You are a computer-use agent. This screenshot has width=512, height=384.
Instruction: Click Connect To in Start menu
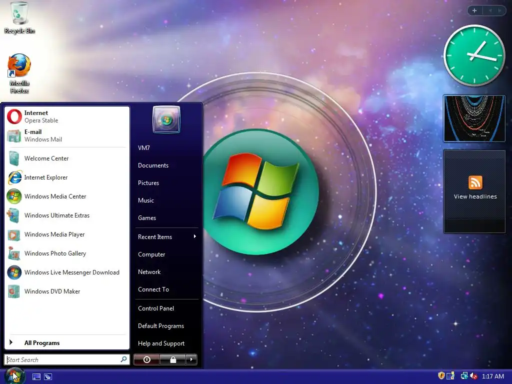pyautogui.click(x=166, y=289)
